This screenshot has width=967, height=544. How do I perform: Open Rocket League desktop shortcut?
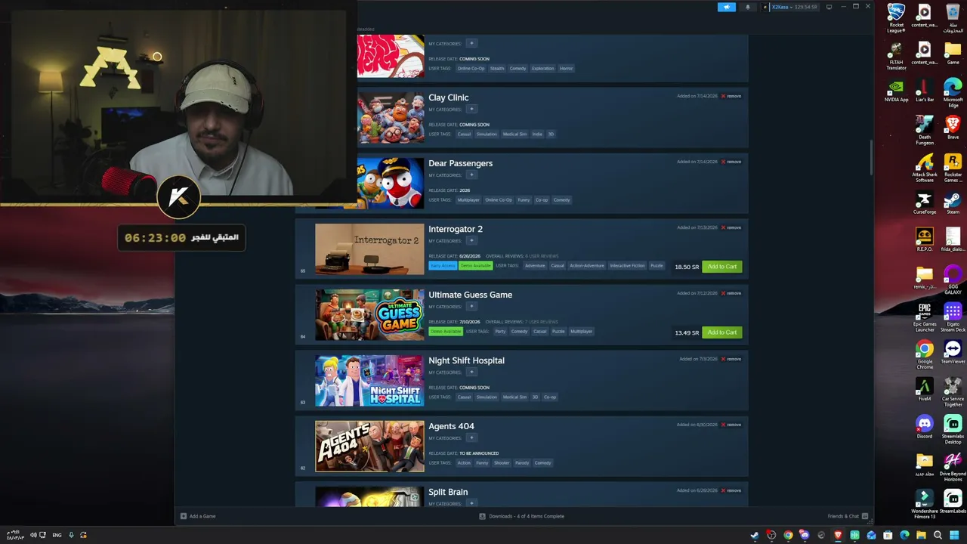[896, 18]
